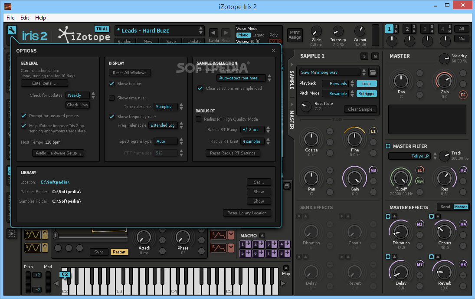Screen dimensions: 475x299
Task: Open Check for updates Weekly dropdown
Action: point(78,95)
